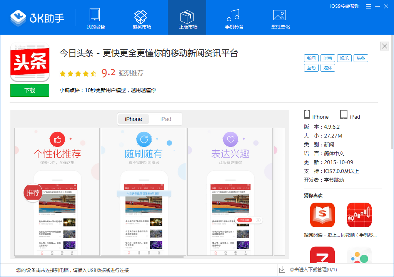
Task: Click the 今日头条 app icon
Action: [x=30, y=62]
